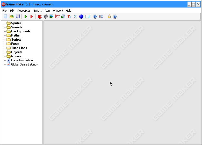
Task: Select Objects in the resource tree
Action: coord(17,52)
